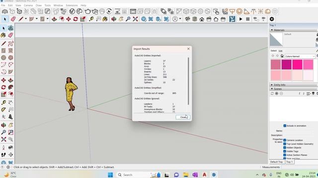Pick the dark magenta color swatch
The height and width of the screenshot is (178, 318).
tap(287, 65)
